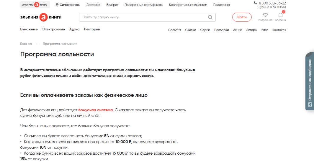The width and height of the screenshot is (314, 162).
Task: Focus the 'Найти ту самую книгу' search field
Action: point(147,17)
